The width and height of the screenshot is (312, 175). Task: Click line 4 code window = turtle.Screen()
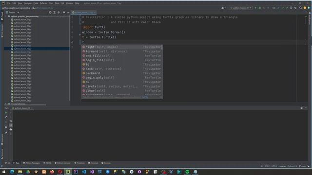point(104,32)
